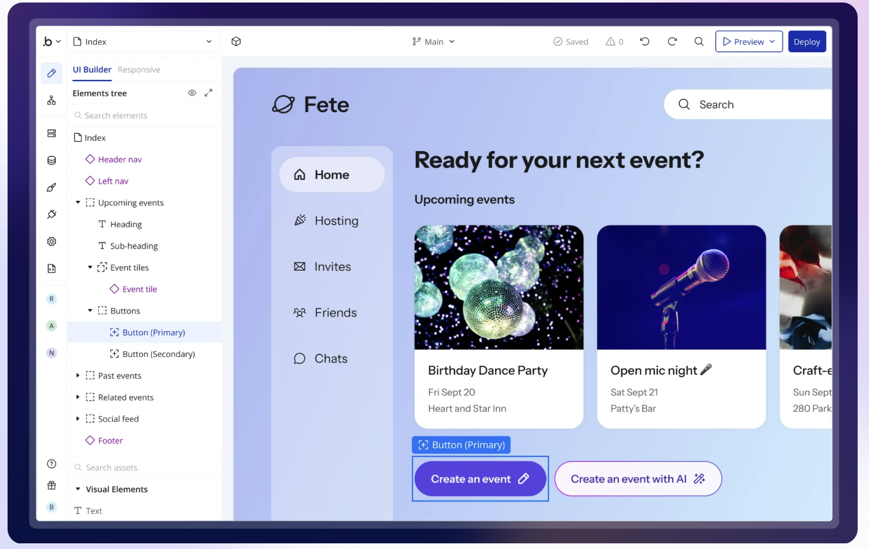Click the A avatar badge in sidebar
This screenshot has width=869, height=549.
(52, 326)
